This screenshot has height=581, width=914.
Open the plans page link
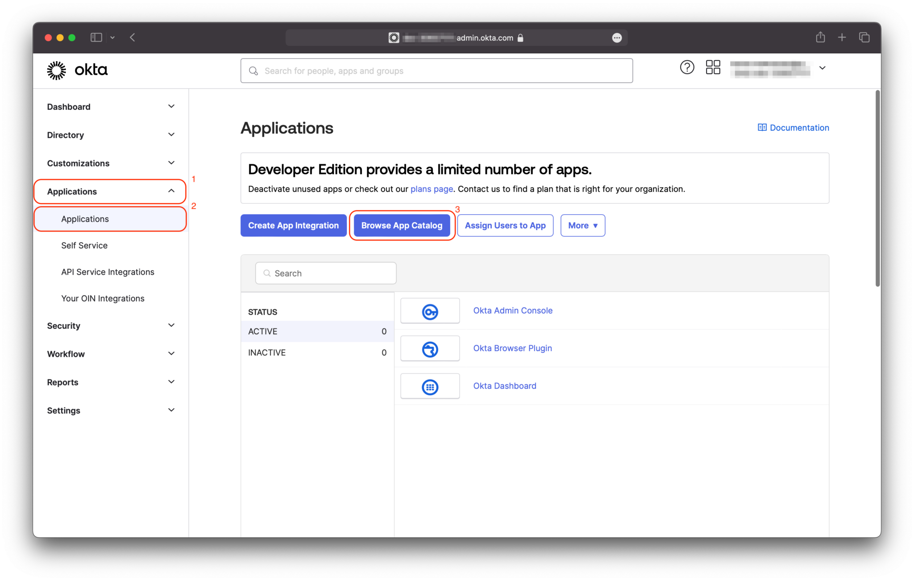pyautogui.click(x=431, y=189)
